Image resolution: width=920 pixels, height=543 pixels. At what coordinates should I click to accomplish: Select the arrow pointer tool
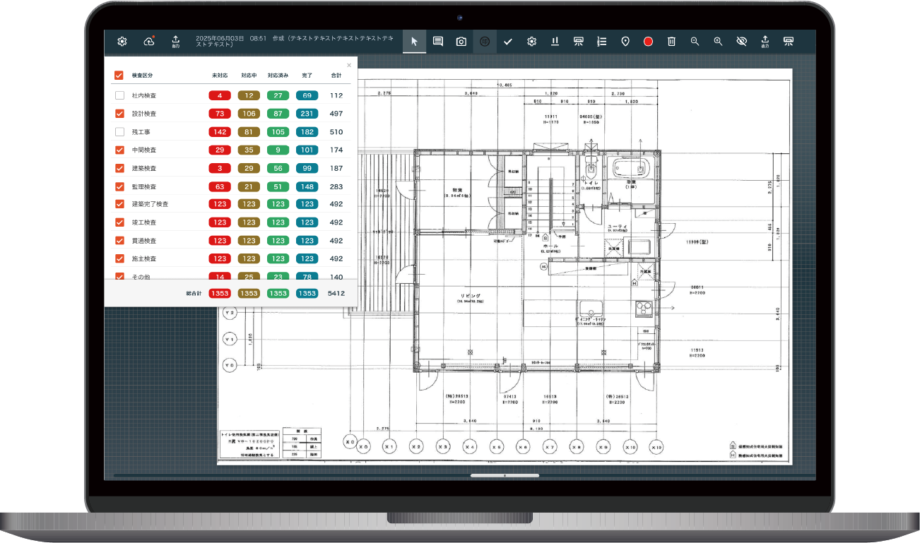pos(414,42)
